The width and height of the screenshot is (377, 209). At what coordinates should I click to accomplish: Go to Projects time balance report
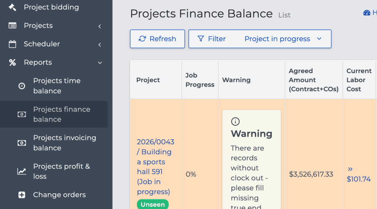57,86
